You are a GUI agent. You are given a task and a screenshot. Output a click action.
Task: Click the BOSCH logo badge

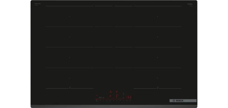183,101
